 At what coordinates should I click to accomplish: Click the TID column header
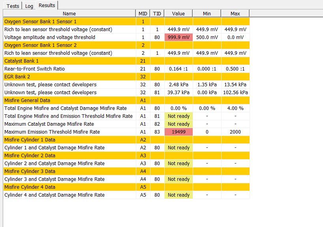point(157,13)
